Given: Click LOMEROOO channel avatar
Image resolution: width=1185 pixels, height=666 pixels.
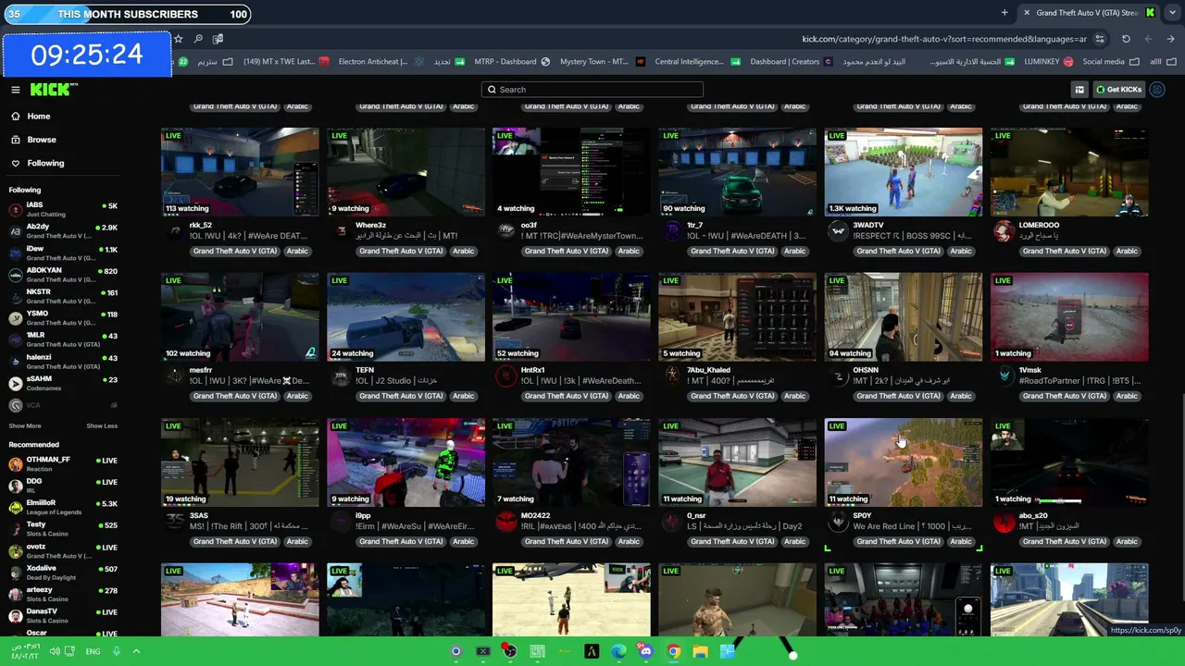Looking at the screenshot, I should click(1004, 230).
